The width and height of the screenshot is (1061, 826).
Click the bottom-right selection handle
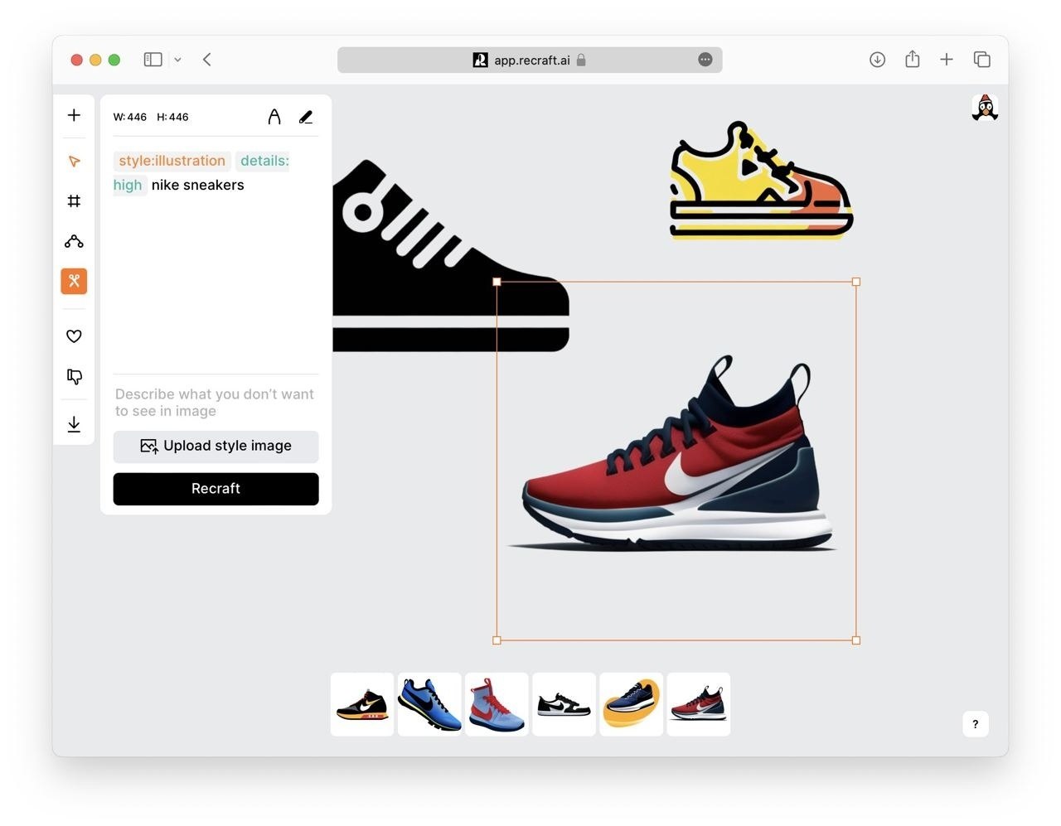point(856,640)
